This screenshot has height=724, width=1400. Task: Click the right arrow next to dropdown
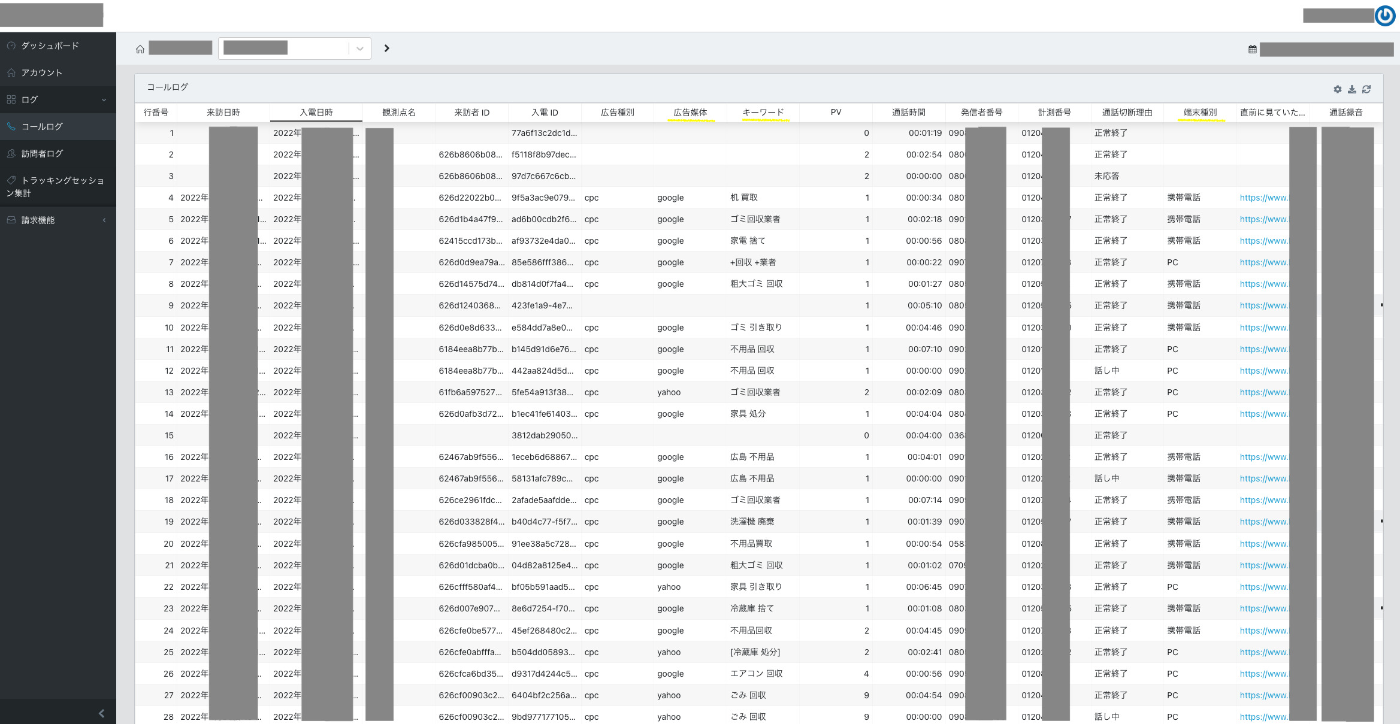click(387, 48)
